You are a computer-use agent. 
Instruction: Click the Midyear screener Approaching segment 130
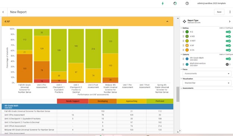[111, 66]
